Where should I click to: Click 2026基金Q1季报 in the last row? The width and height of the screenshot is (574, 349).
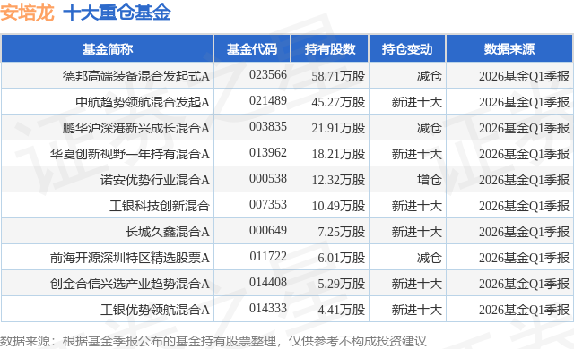pos(524,310)
